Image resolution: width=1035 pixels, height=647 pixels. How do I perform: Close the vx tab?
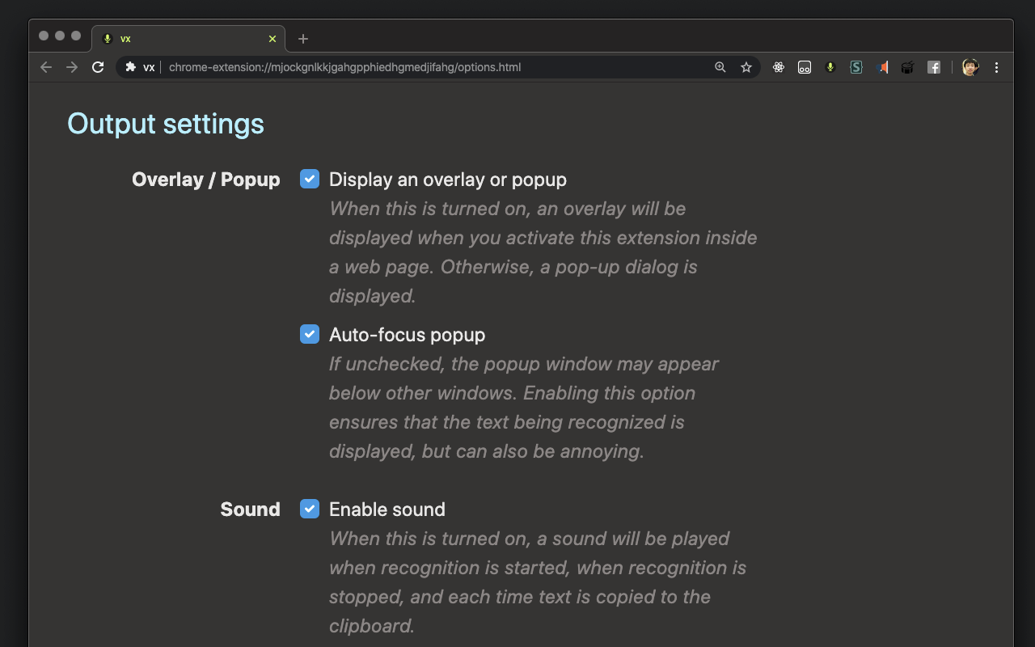point(272,39)
